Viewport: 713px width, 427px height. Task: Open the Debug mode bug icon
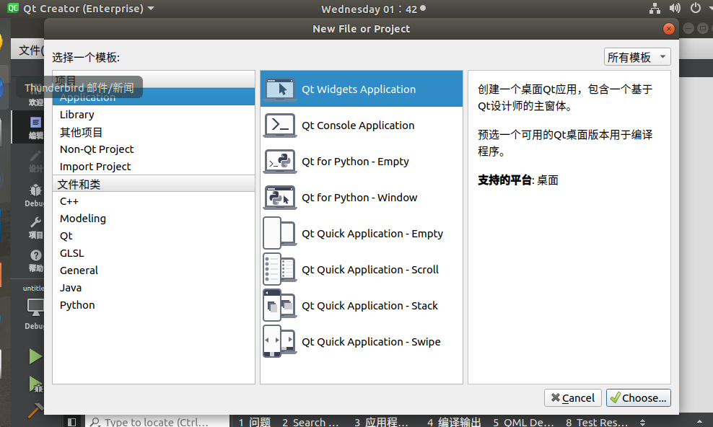(35, 190)
